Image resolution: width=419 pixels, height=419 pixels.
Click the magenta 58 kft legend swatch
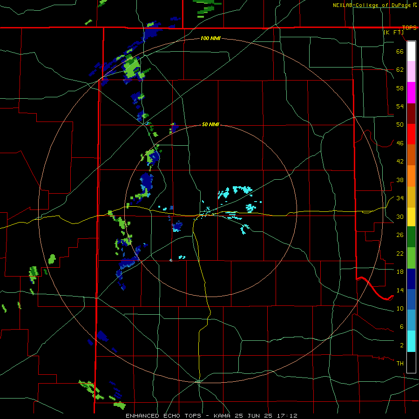(x=411, y=93)
